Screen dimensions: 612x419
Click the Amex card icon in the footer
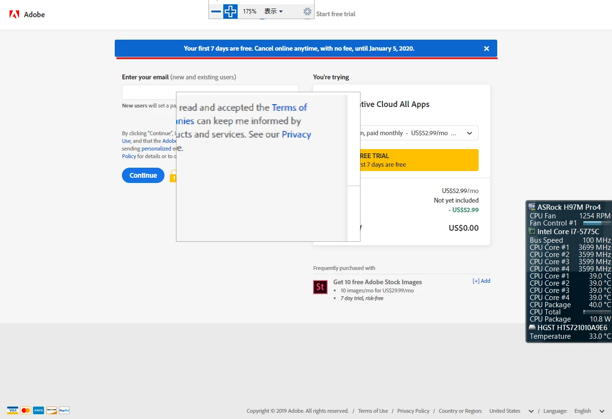click(x=38, y=410)
